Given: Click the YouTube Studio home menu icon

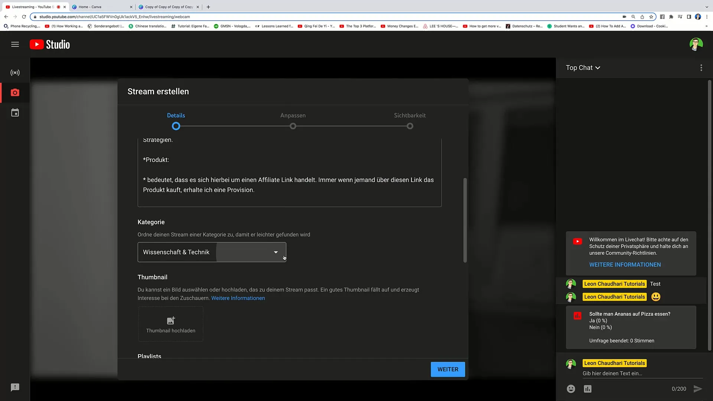Looking at the screenshot, I should (15, 45).
